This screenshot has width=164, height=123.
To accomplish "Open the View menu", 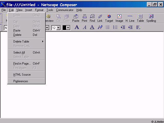I will [19, 10].
